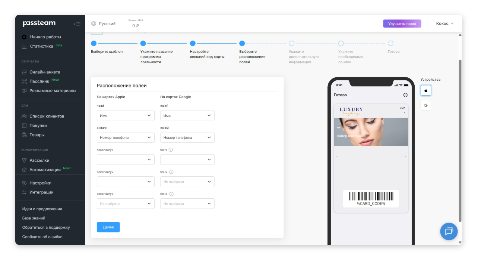Open the База знаний link
Screen dimensions: 478x260
(34, 218)
